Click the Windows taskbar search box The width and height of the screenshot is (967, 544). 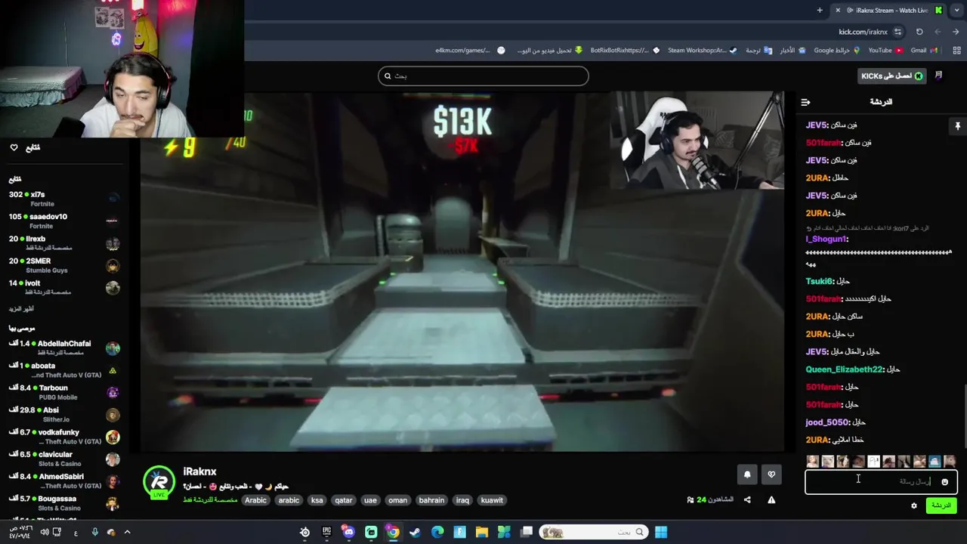(x=595, y=532)
